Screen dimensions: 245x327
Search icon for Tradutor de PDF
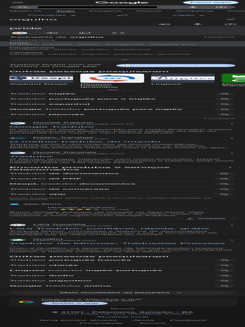point(225,179)
